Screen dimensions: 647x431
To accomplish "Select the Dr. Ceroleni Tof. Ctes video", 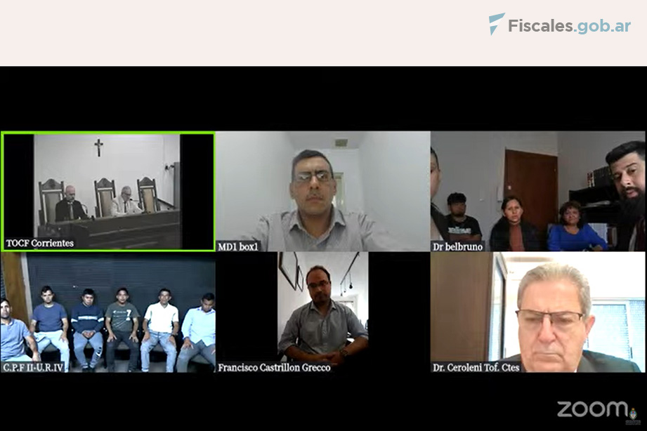I will pos(537,312).
